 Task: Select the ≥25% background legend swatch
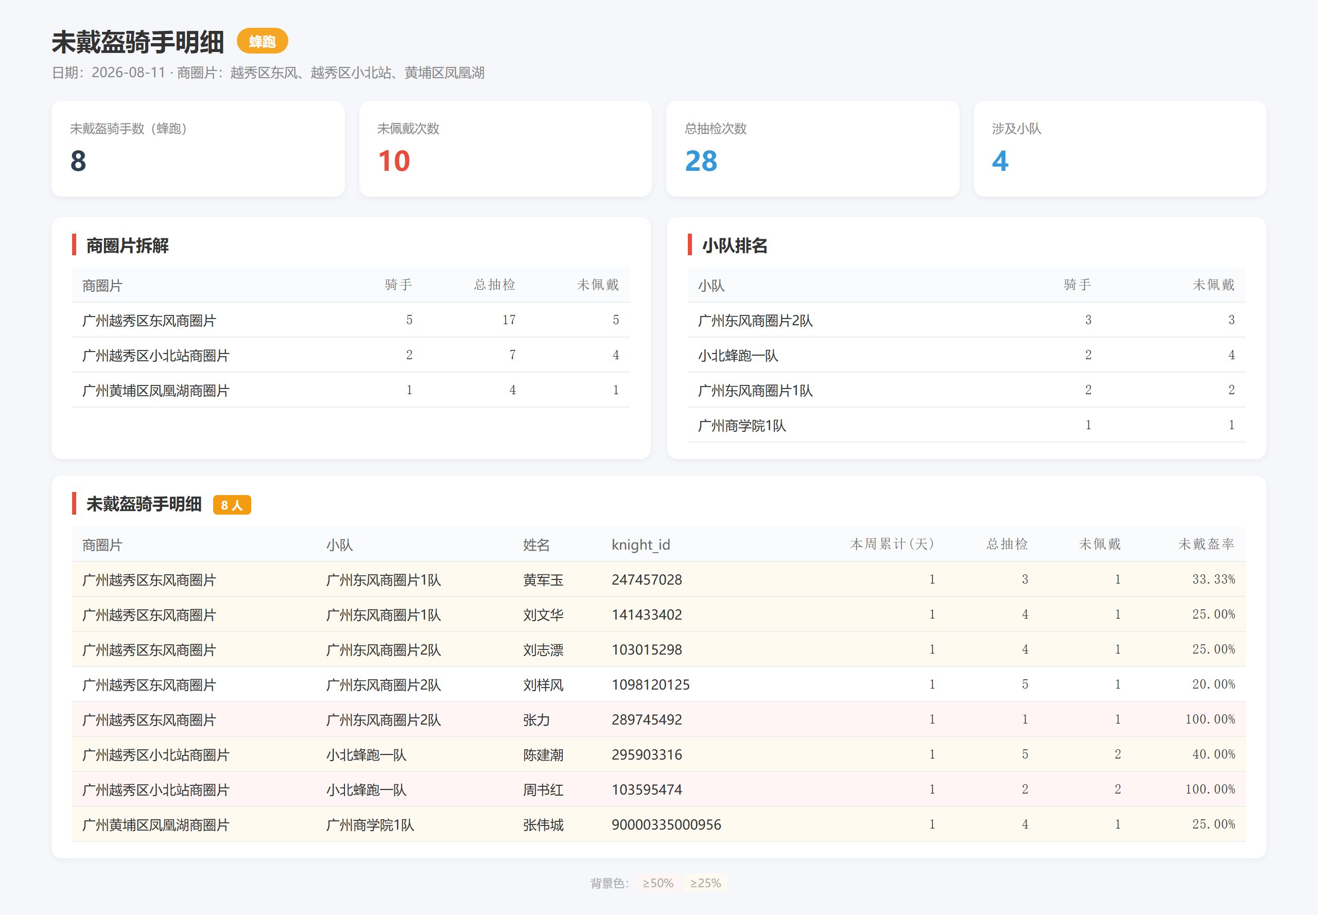pos(705,883)
